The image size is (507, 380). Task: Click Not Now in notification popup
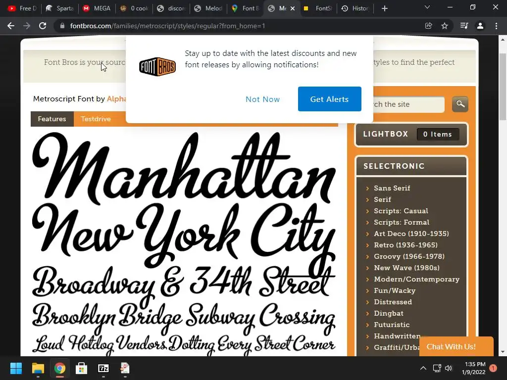tap(262, 99)
